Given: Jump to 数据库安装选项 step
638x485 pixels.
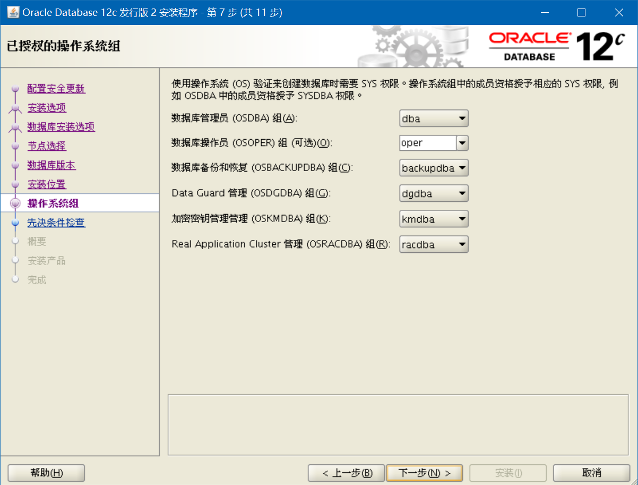Looking at the screenshot, I should (61, 127).
